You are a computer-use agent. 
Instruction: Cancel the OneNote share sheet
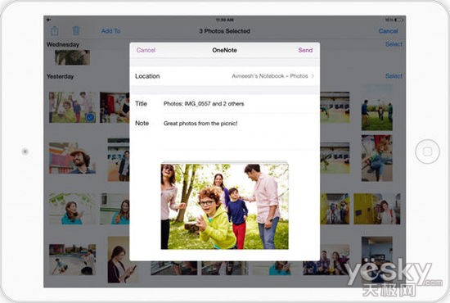pos(146,50)
